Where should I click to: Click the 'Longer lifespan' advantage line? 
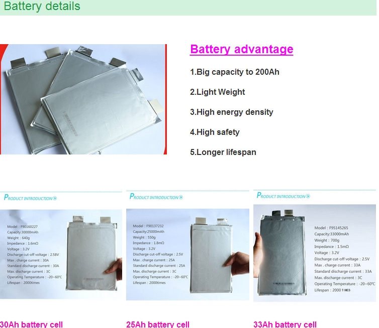[223, 152]
